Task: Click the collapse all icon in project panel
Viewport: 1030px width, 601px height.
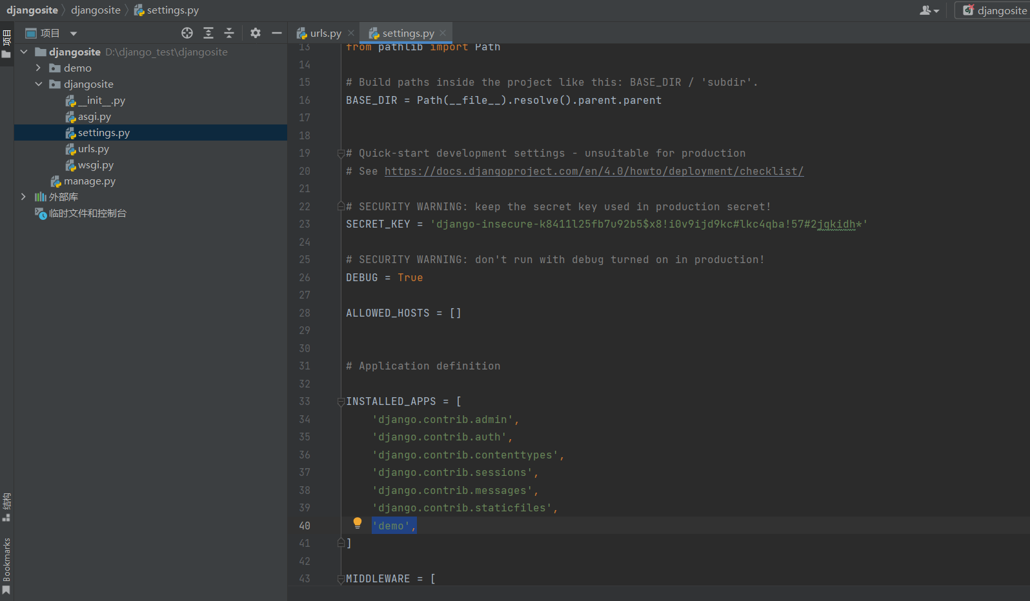Action: pyautogui.click(x=229, y=33)
